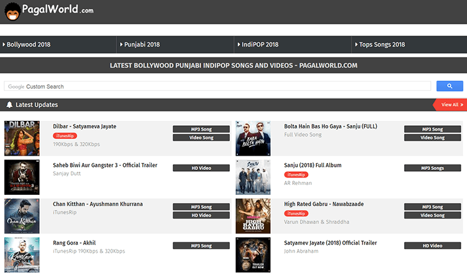Open Bolta Hain Bas Ho Gaya - Sanju title
The height and width of the screenshot is (274, 467).
[x=331, y=126]
